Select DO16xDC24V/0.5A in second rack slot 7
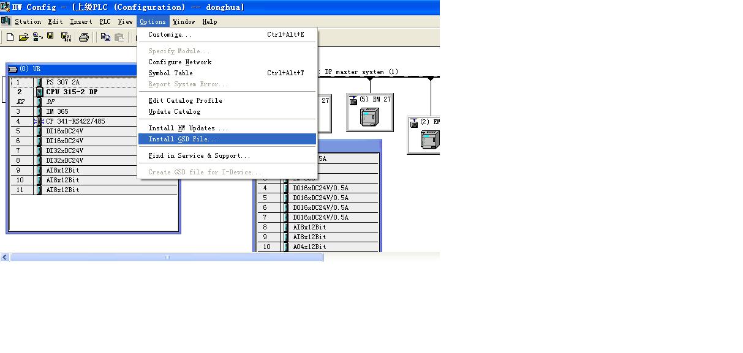The height and width of the screenshot is (353, 743). coord(319,217)
